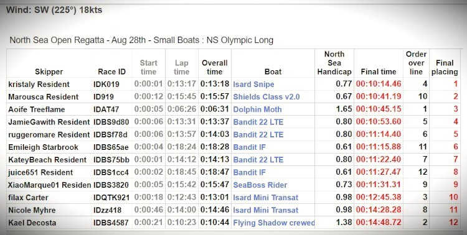
Task: Open JamieGawith's Bandit 22 LTE link
Action: coord(258,122)
